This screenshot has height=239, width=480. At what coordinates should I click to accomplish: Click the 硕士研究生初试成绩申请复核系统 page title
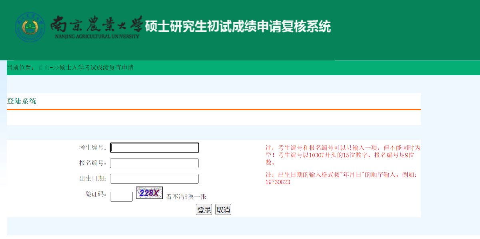(x=238, y=26)
